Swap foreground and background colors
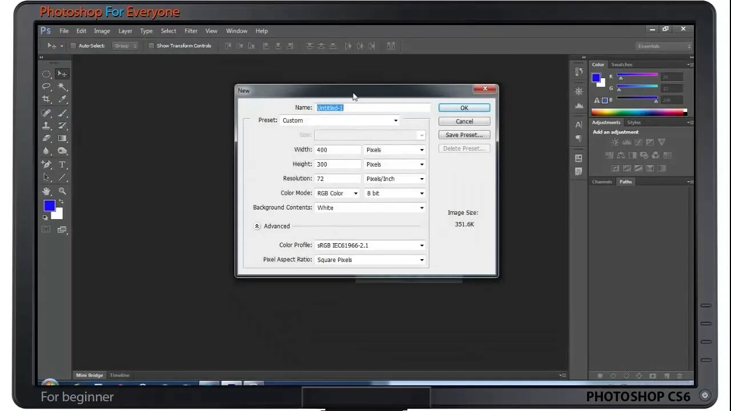Screen dimensions: 731x411 [x=61, y=202]
